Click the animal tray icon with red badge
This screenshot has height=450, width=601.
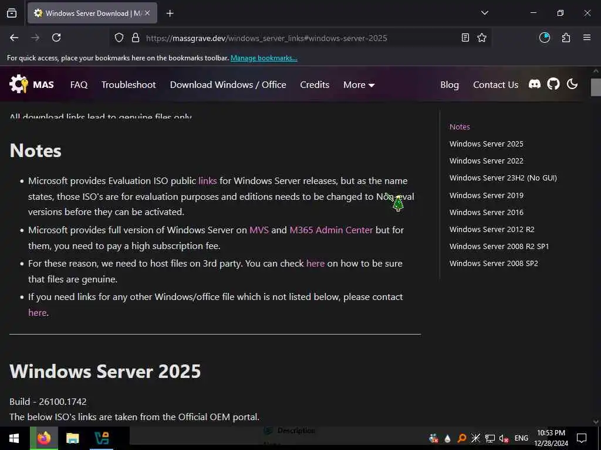(434, 438)
